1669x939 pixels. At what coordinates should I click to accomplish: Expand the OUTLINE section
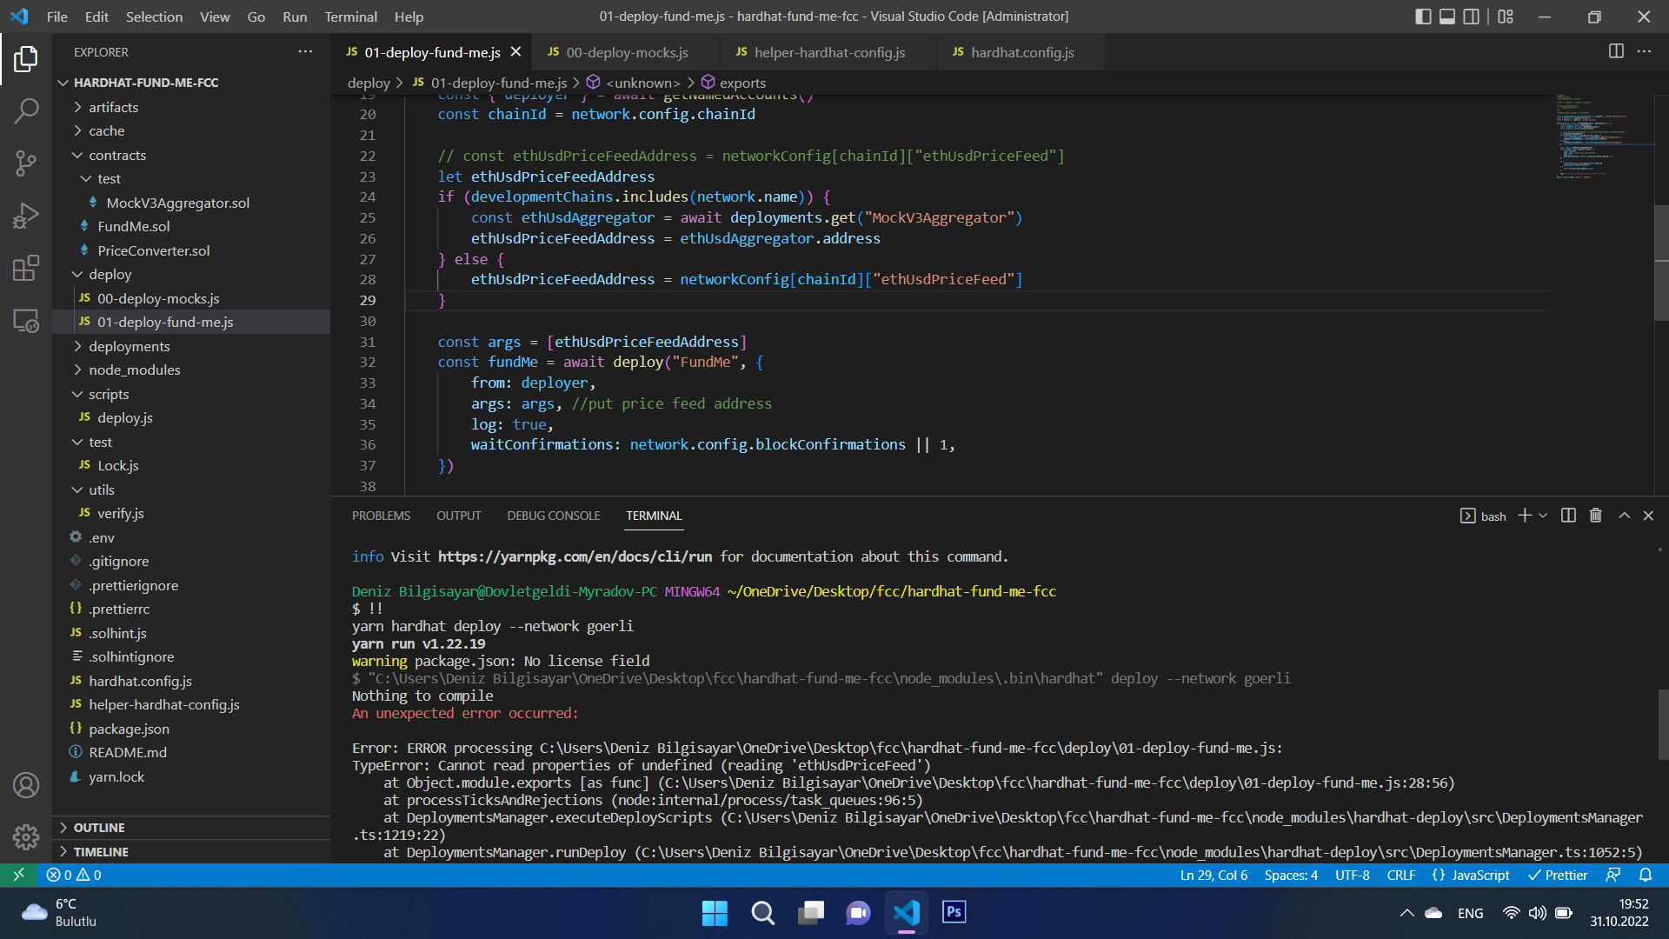tap(99, 828)
